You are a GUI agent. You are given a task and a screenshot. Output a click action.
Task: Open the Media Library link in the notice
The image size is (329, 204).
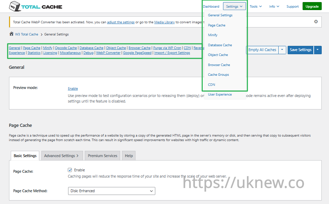164,22
